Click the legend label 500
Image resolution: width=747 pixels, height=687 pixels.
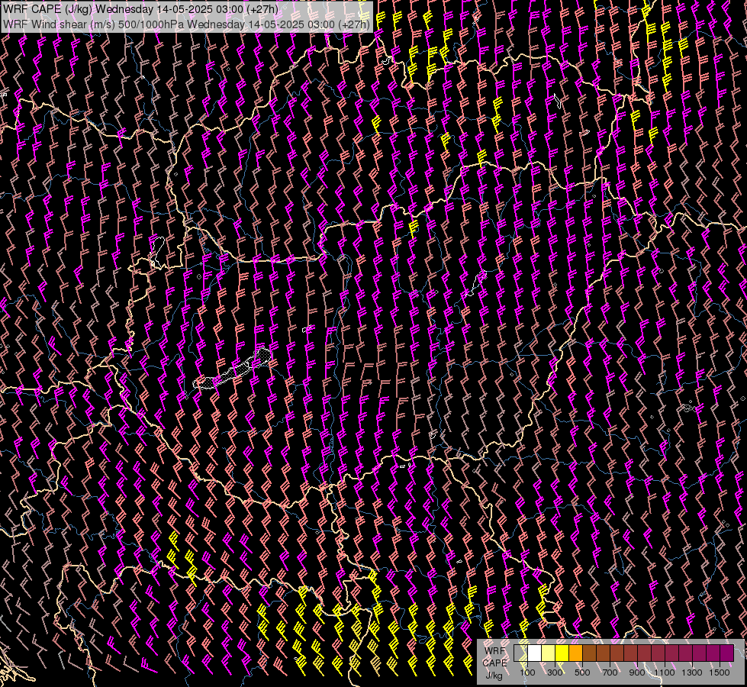583,672
